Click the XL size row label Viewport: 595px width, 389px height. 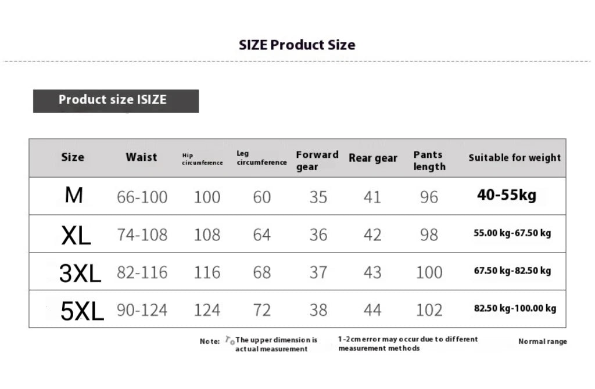tap(76, 235)
